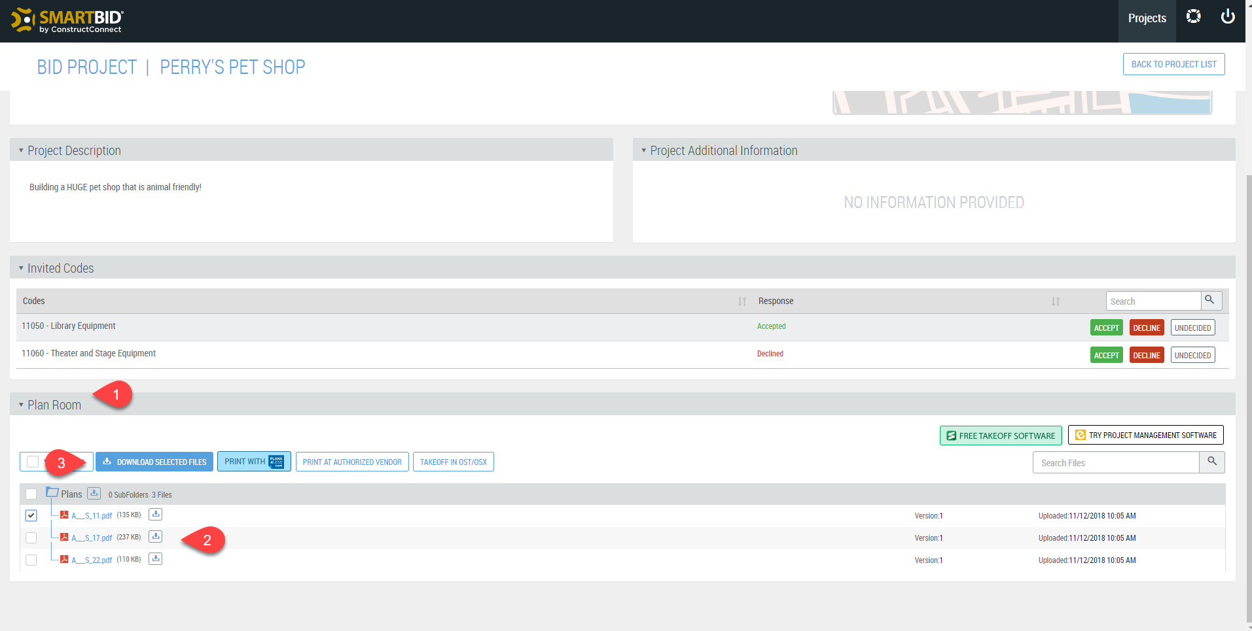Mark 11060 Theater and Stage Equipment undecided
This screenshot has height=631, width=1252.
[x=1192, y=355]
